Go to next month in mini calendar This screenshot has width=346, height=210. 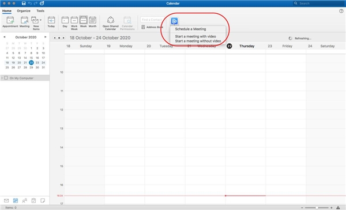(x=45, y=37)
